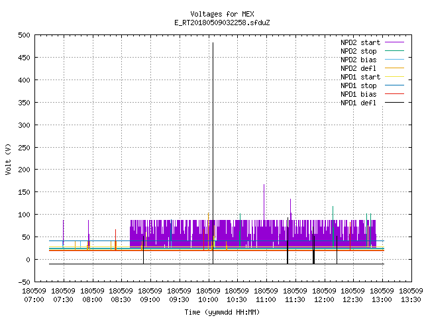Select the "NPD1 bias" legend label

358,94
